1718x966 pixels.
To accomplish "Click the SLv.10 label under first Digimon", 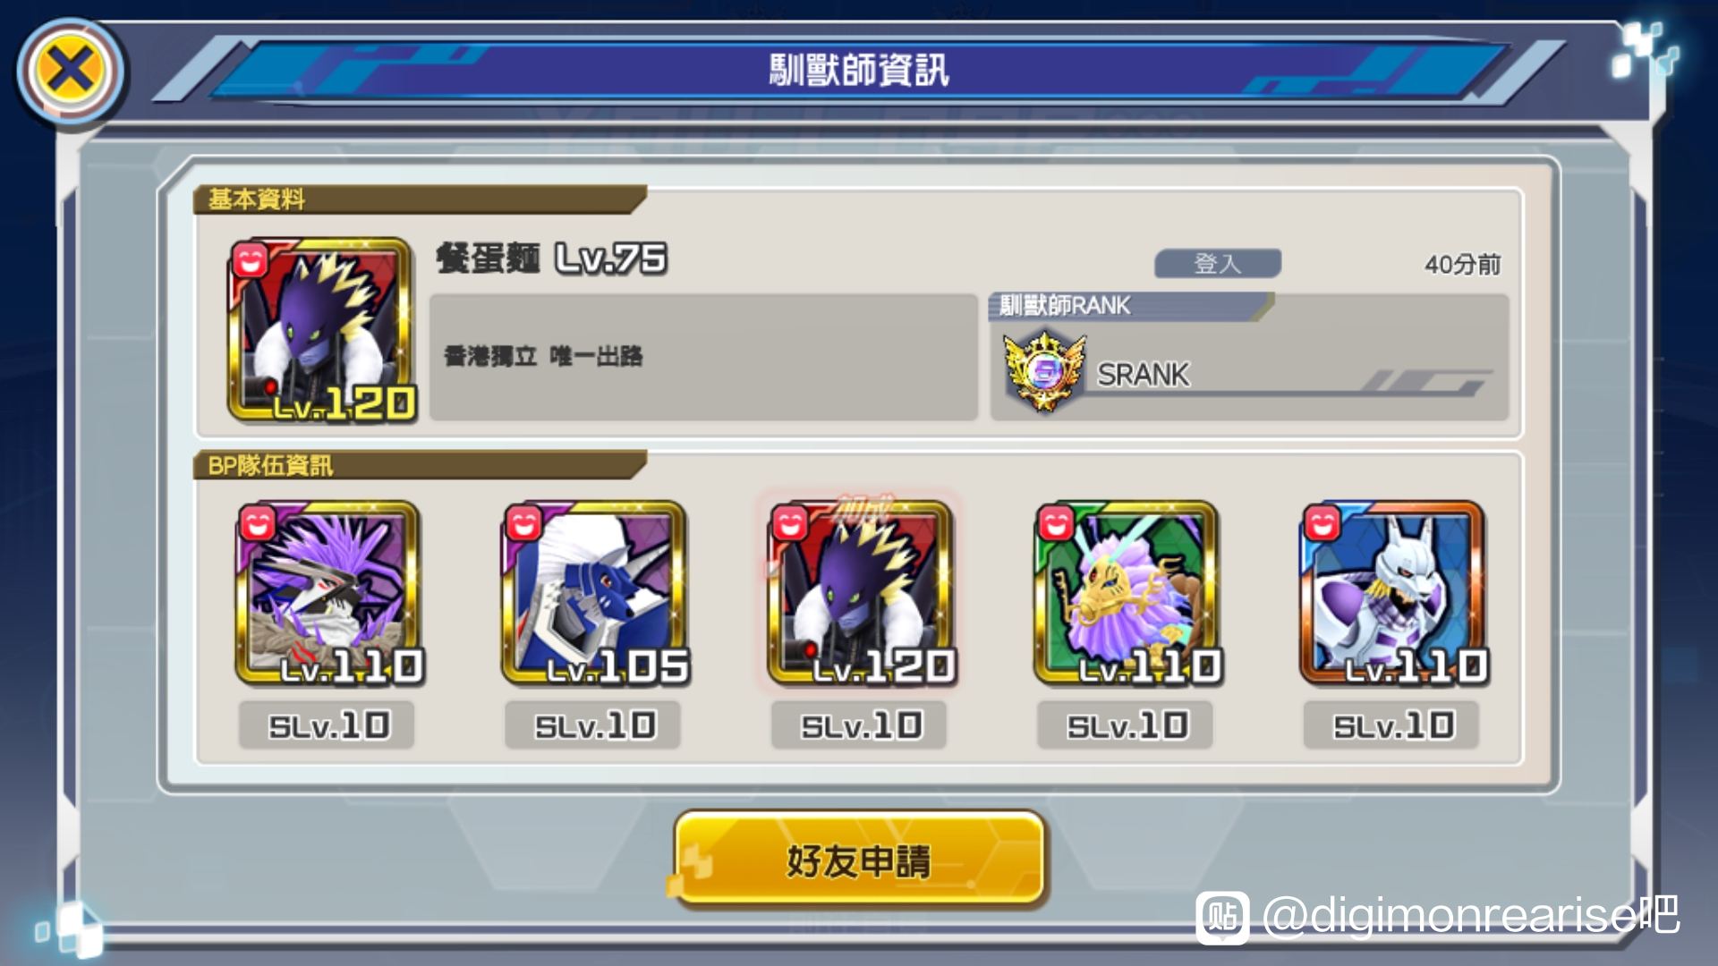I will pyautogui.click(x=327, y=725).
